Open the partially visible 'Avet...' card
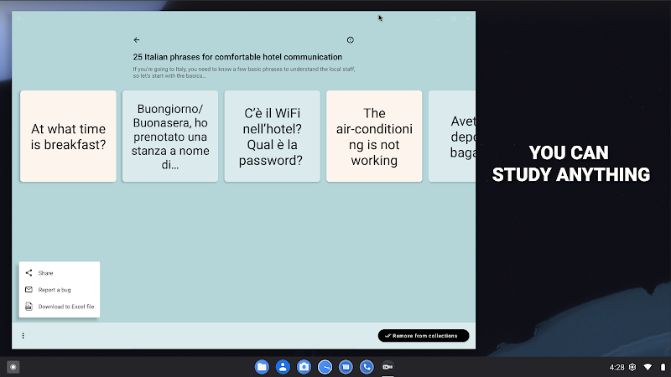The height and width of the screenshot is (377, 671). [x=452, y=136]
